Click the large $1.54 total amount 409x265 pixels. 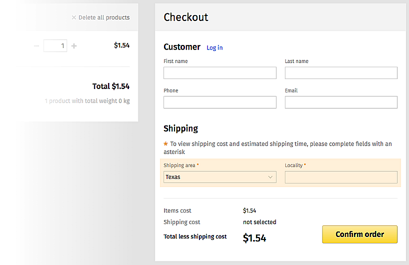point(254,238)
